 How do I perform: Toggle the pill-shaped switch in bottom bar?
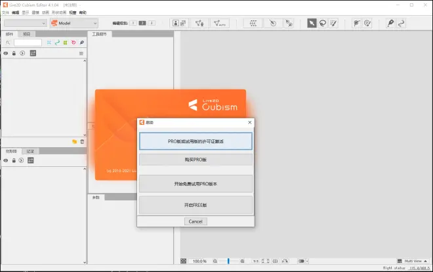coord(301,261)
